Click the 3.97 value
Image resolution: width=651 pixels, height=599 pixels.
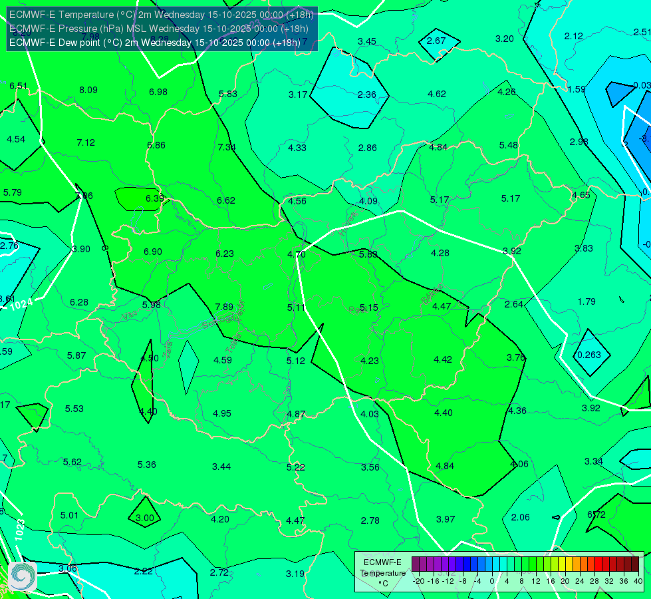[x=446, y=519]
